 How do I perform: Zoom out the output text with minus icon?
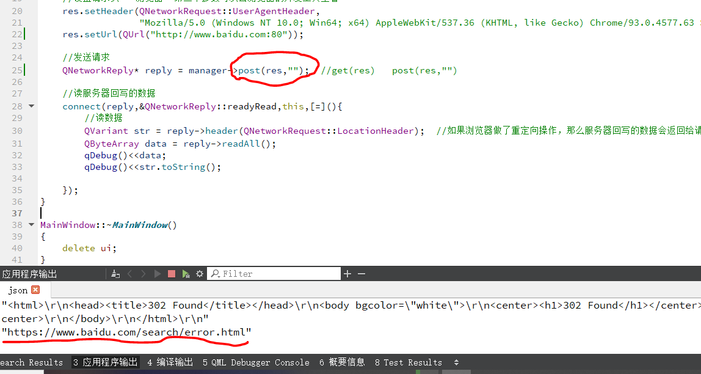361,274
